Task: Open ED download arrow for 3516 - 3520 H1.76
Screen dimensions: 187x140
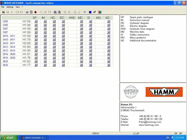Action: pyautogui.click(x=63, y=58)
